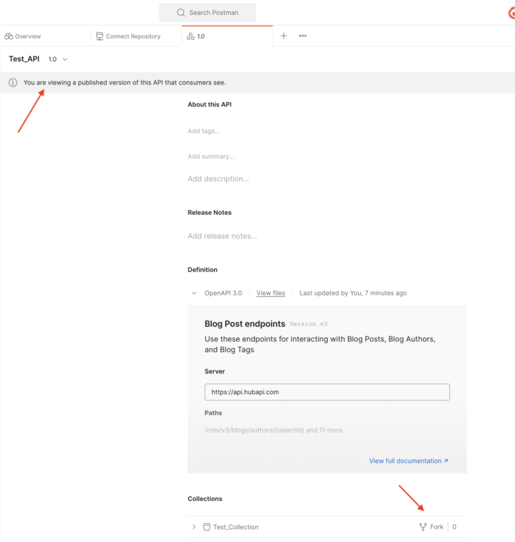Click the Collections heading

click(x=205, y=499)
